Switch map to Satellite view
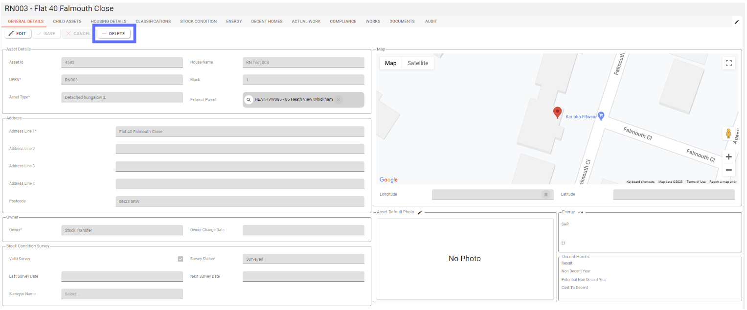 tap(417, 63)
